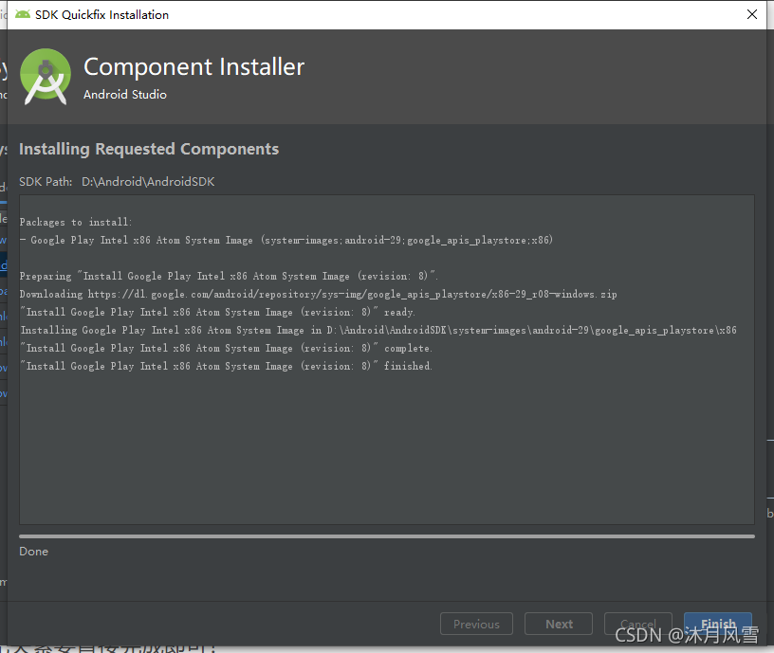The image size is (774, 653).
Task: Click the 'SDK Path:' label
Action: pyautogui.click(x=46, y=182)
